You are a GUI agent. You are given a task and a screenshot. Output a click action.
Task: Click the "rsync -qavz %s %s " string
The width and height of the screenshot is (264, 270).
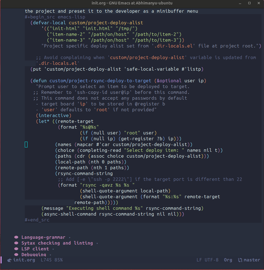[107, 185]
